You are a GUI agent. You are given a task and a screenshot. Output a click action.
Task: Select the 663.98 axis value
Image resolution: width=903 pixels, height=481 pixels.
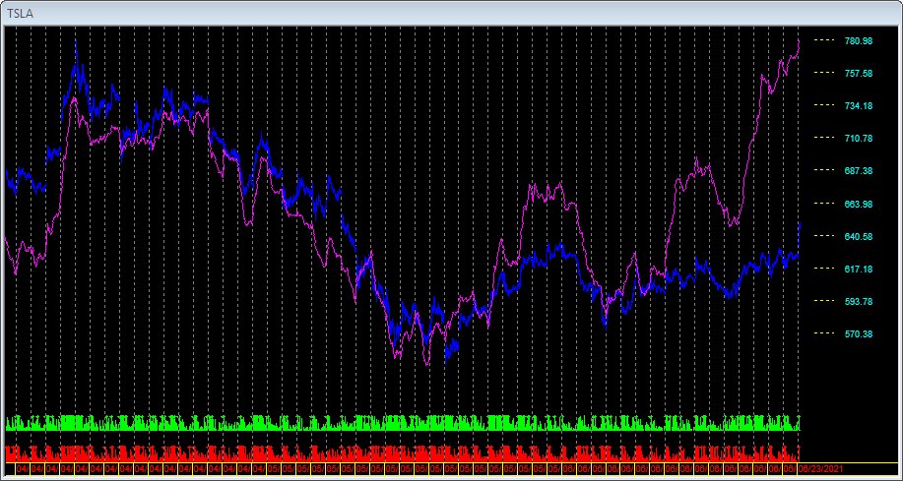859,204
